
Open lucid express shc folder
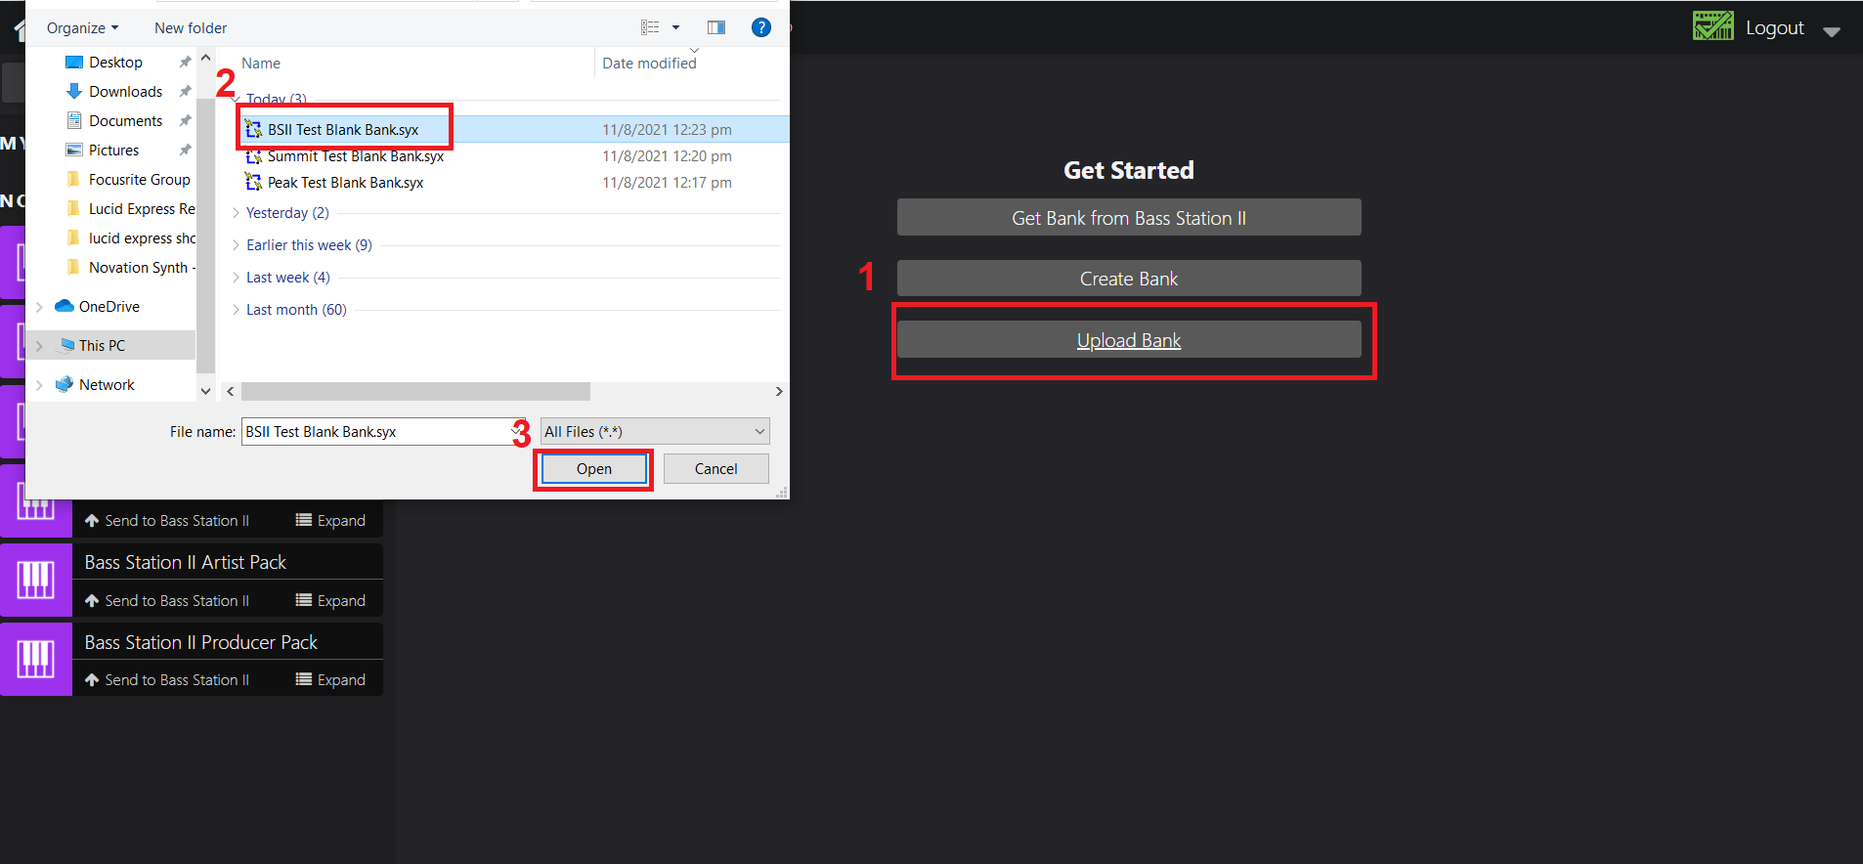(x=142, y=238)
